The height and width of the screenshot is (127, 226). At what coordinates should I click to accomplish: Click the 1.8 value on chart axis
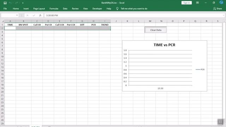pos(125,50)
